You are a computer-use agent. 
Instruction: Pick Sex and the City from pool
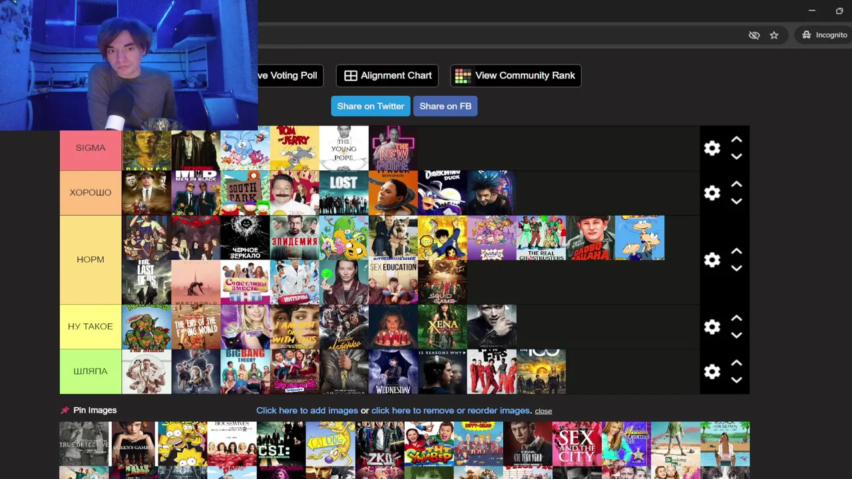tap(576, 444)
